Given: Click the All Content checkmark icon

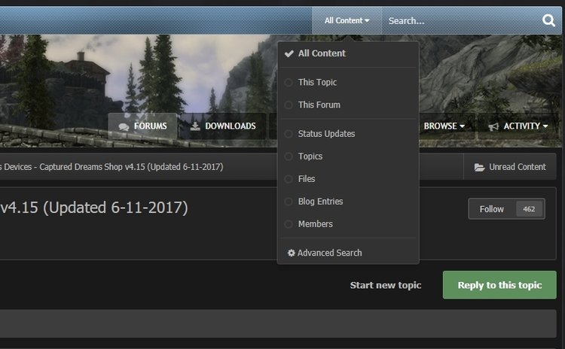Looking at the screenshot, I should tap(289, 53).
